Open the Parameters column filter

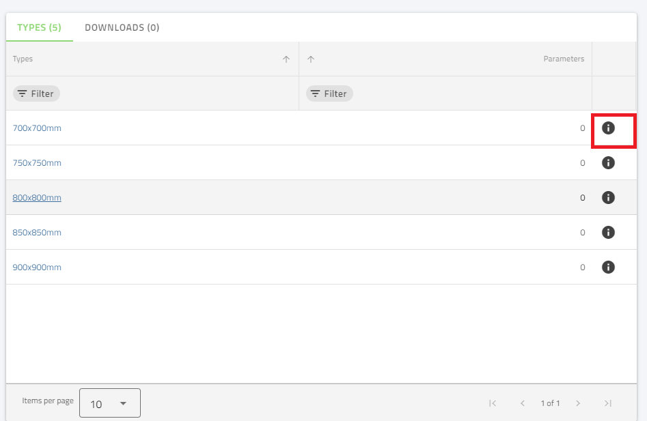(329, 93)
